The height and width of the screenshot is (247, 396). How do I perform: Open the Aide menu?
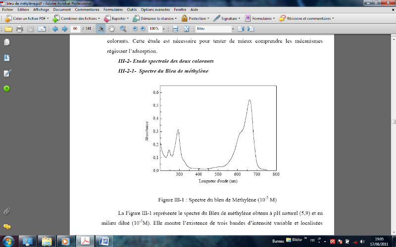tap(194, 9)
